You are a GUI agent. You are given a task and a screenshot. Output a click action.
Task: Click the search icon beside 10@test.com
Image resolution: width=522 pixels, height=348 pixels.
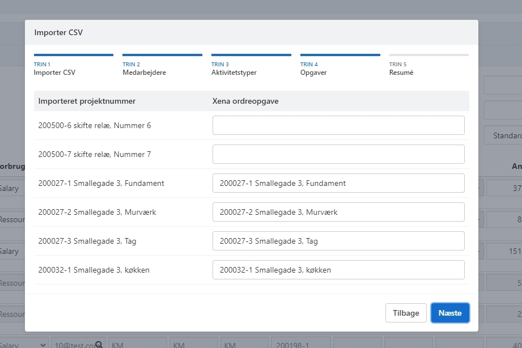(99, 343)
